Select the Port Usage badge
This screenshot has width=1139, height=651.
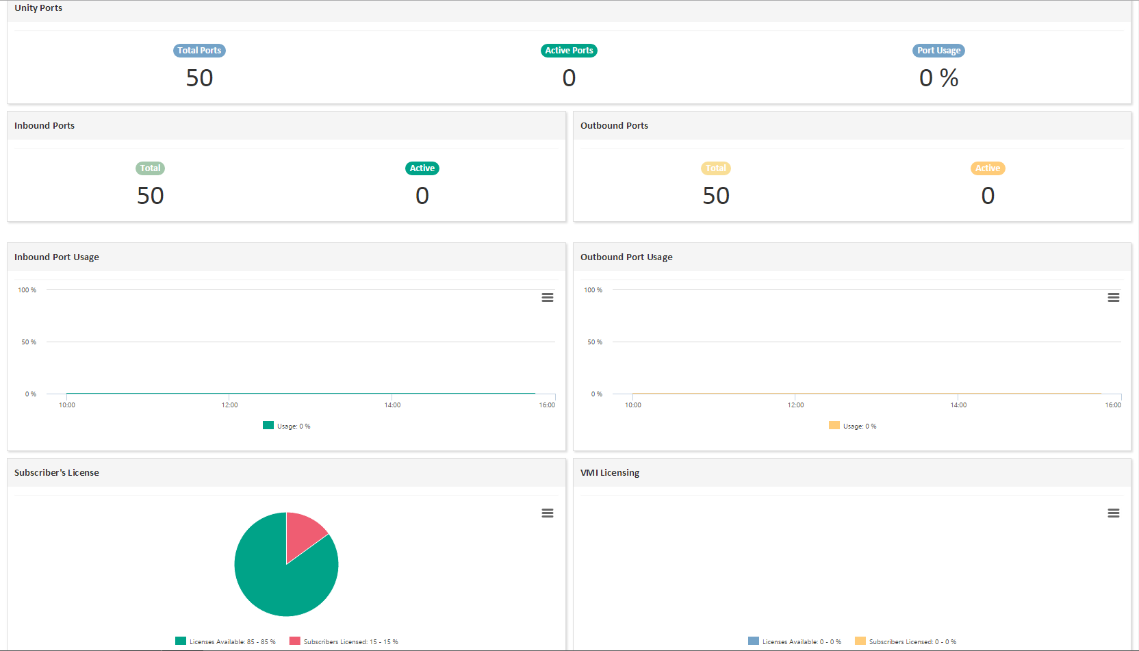[x=938, y=51]
